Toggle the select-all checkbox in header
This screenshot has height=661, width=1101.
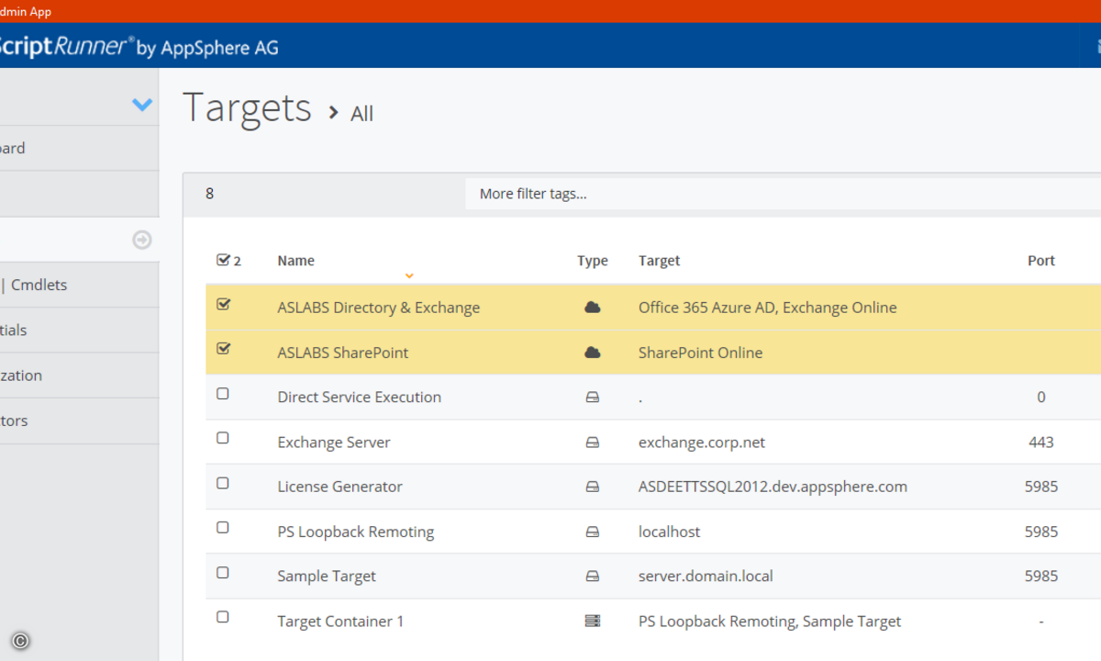[223, 260]
